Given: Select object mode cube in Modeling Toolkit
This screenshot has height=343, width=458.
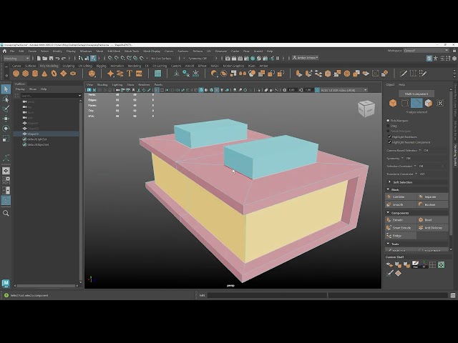Looking at the screenshot, I should (x=393, y=103).
